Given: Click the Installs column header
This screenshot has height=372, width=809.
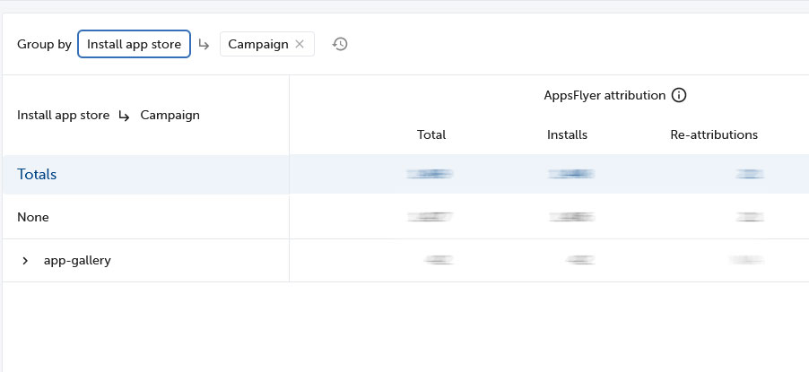Looking at the screenshot, I should click(567, 134).
